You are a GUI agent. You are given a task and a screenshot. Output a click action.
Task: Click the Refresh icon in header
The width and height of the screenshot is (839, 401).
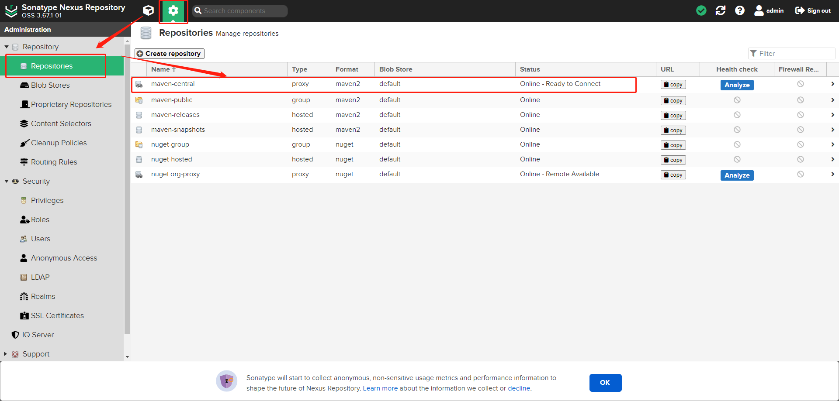[720, 10]
